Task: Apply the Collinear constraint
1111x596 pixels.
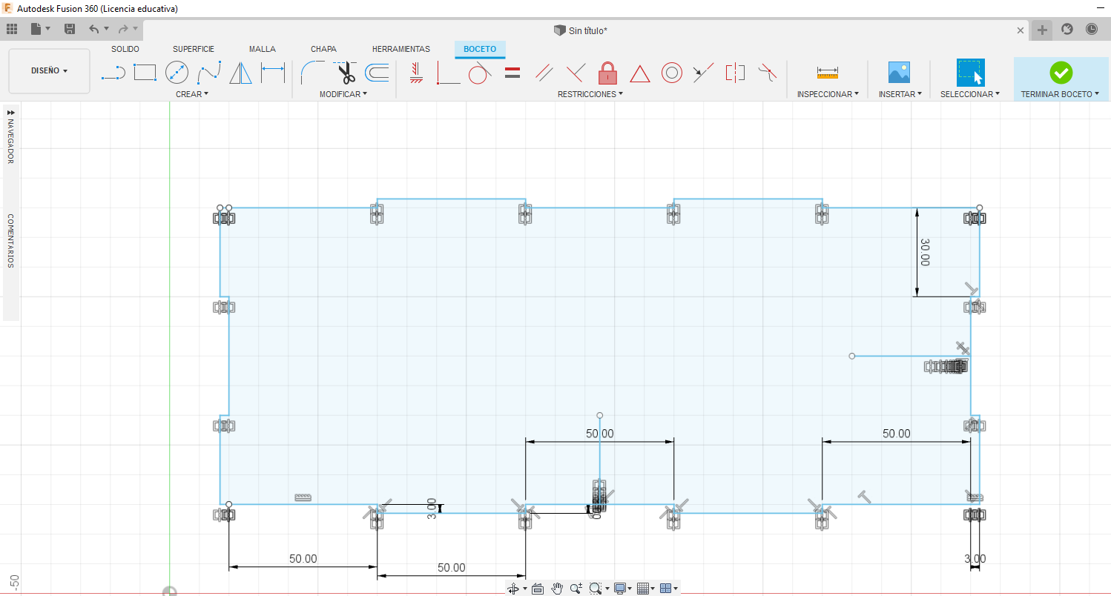Action: [x=703, y=73]
